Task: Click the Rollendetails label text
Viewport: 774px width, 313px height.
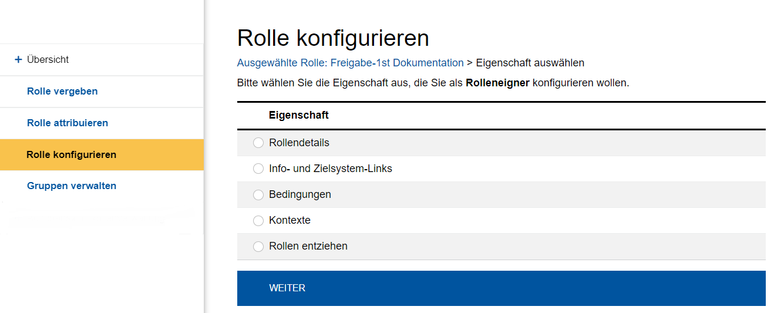Action: pos(299,143)
